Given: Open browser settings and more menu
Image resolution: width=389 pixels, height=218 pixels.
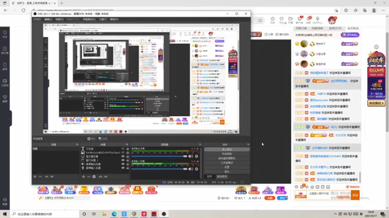Looking at the screenshot, I should point(383,10).
